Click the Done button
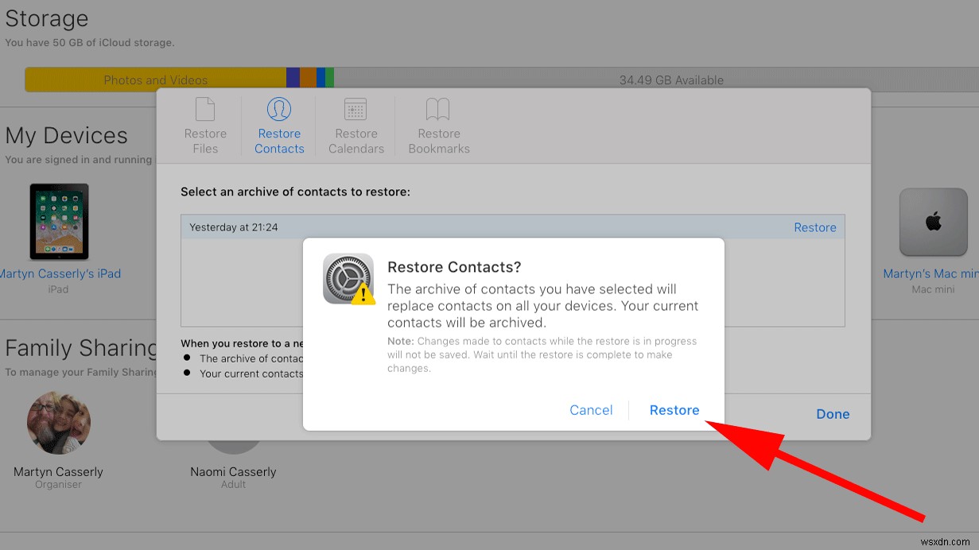 pos(833,413)
